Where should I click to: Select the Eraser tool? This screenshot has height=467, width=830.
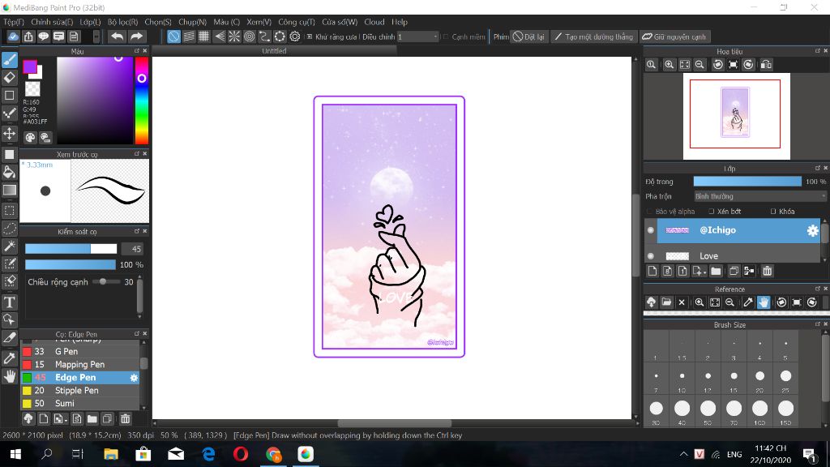[x=10, y=77]
